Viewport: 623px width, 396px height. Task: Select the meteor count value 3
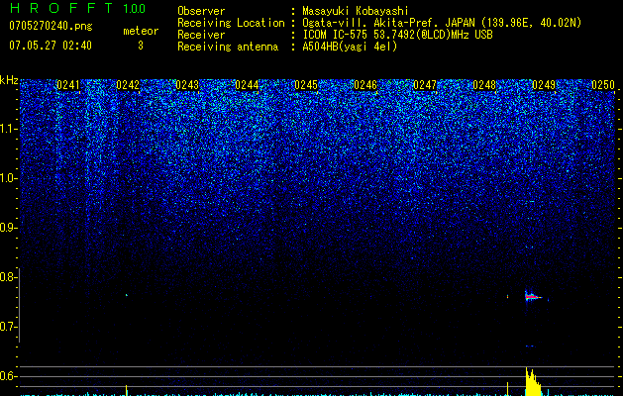coord(141,46)
